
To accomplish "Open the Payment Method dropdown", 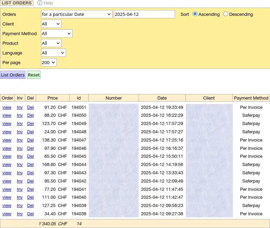I will [56, 33].
